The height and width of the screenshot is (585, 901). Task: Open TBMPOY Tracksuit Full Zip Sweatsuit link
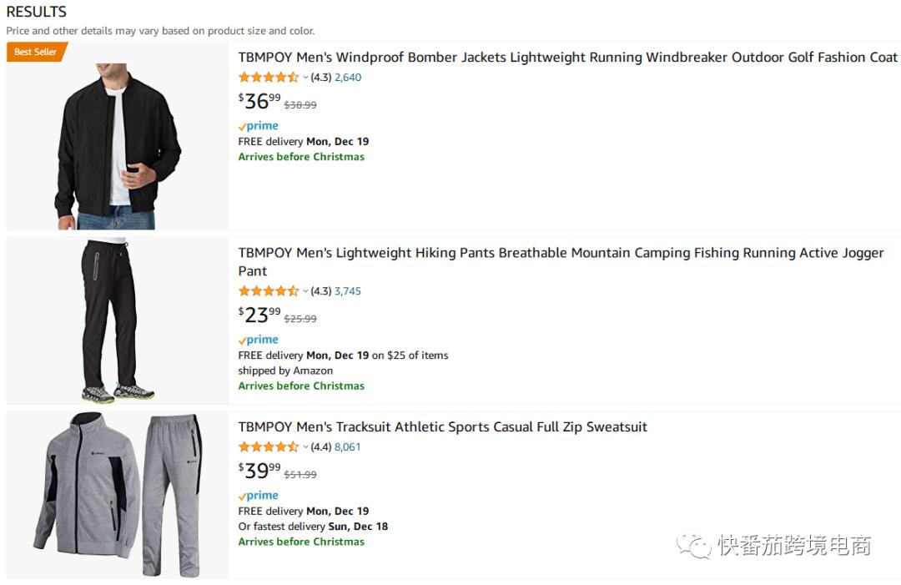[442, 427]
